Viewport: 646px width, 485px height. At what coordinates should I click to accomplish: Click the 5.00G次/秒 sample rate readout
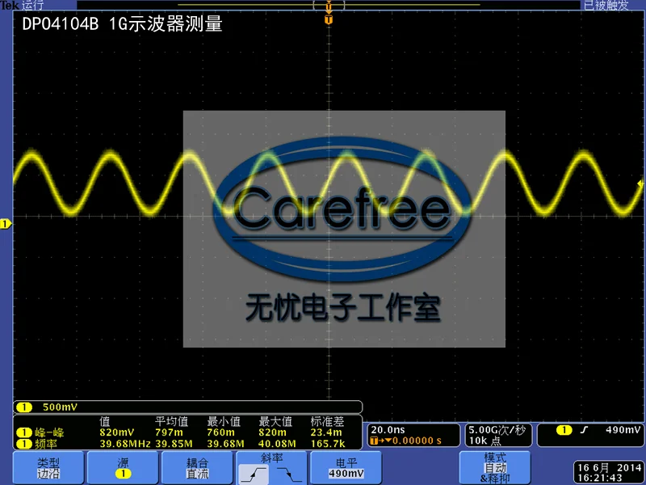pyautogui.click(x=497, y=430)
